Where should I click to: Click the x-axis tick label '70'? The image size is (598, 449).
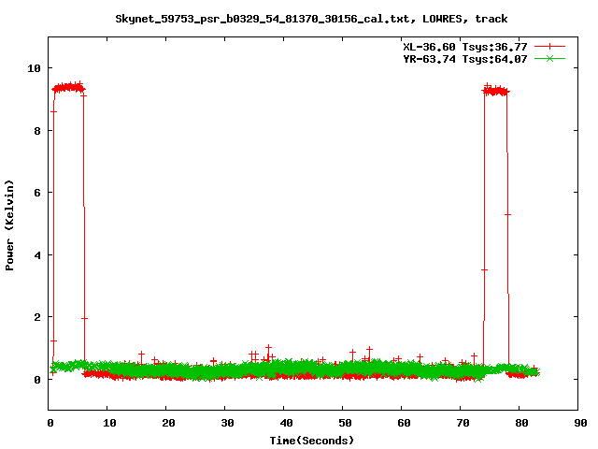pyautogui.click(x=463, y=423)
